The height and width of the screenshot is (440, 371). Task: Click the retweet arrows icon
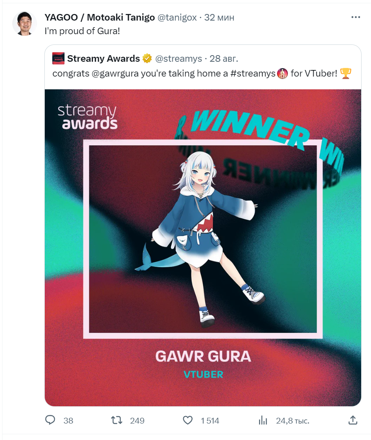tap(117, 420)
